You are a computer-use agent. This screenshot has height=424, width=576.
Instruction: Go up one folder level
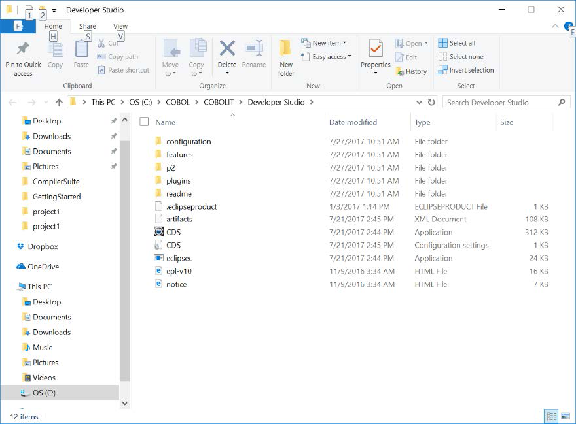click(x=59, y=102)
